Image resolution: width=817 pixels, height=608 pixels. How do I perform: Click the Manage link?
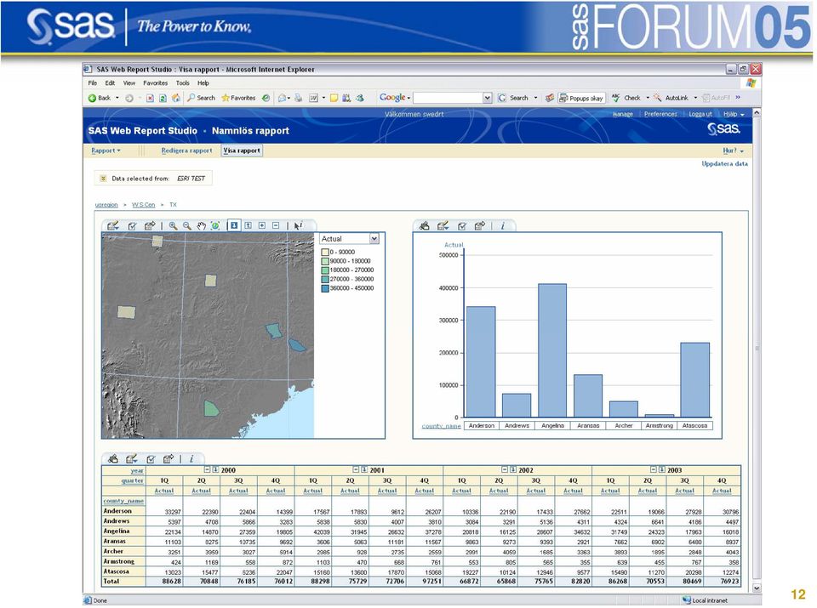623,114
